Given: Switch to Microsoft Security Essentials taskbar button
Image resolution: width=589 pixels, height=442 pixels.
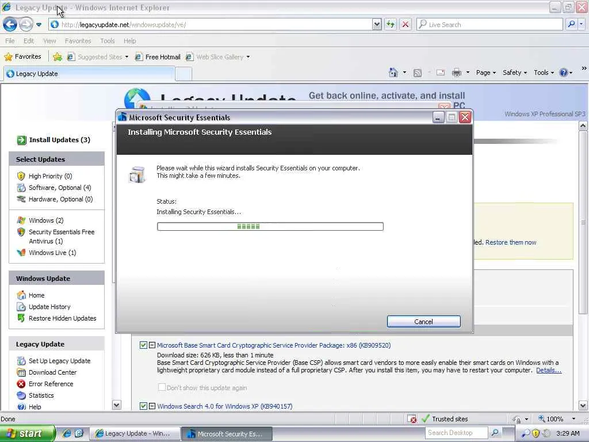Looking at the screenshot, I should [227, 434].
